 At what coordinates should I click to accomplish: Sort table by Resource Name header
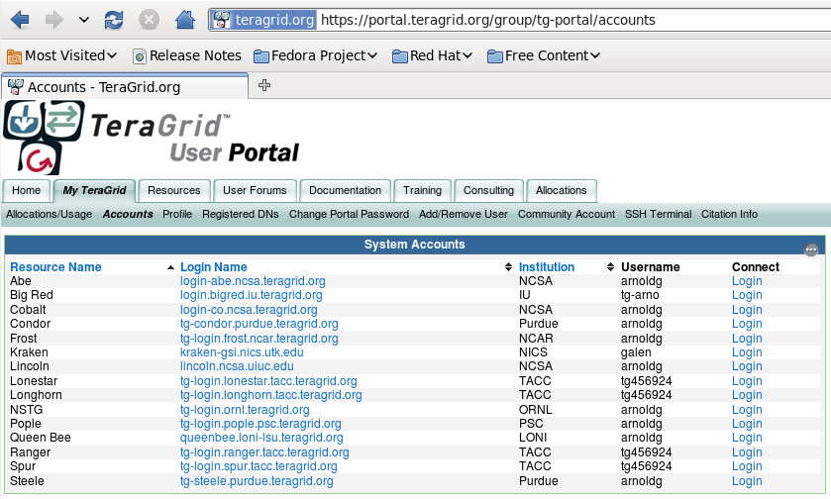click(55, 267)
